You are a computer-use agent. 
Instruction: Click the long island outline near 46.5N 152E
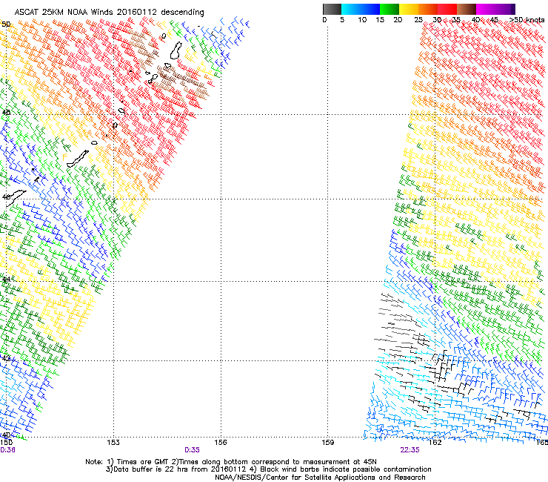pyautogui.click(x=78, y=159)
